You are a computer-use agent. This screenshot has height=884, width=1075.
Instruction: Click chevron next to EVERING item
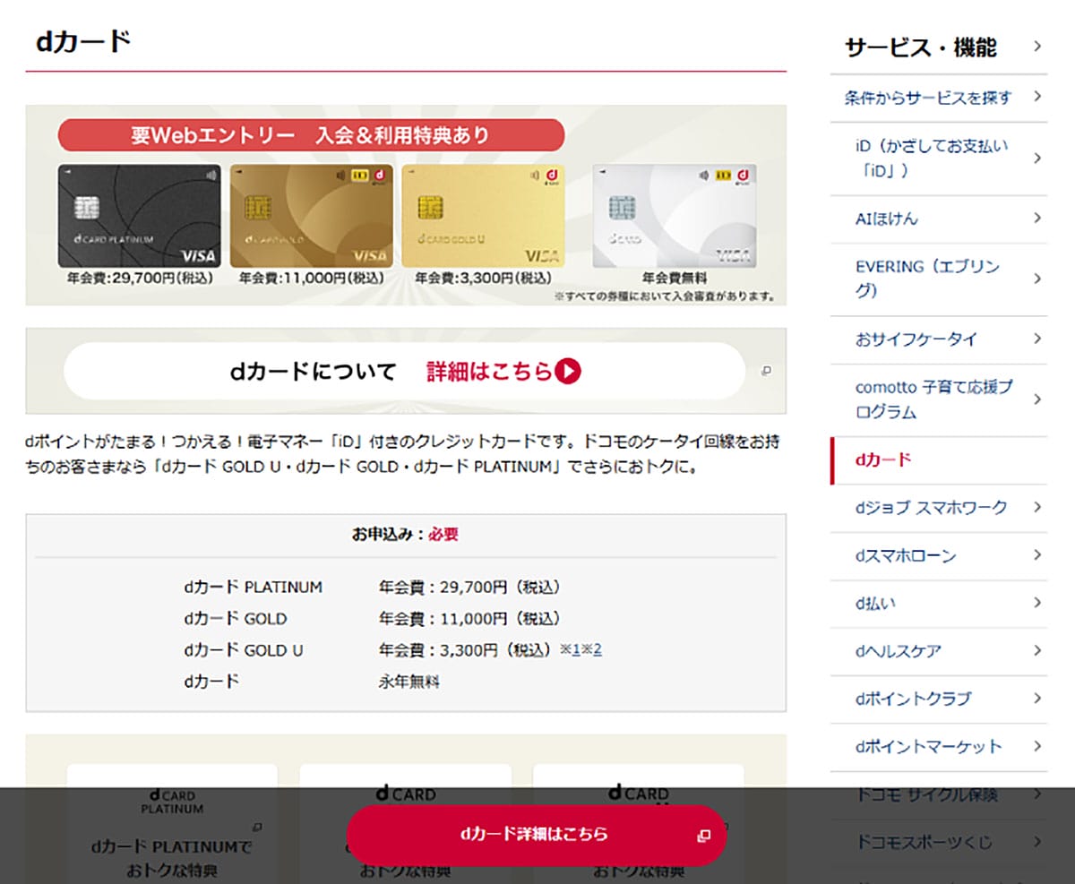pos(1036,279)
